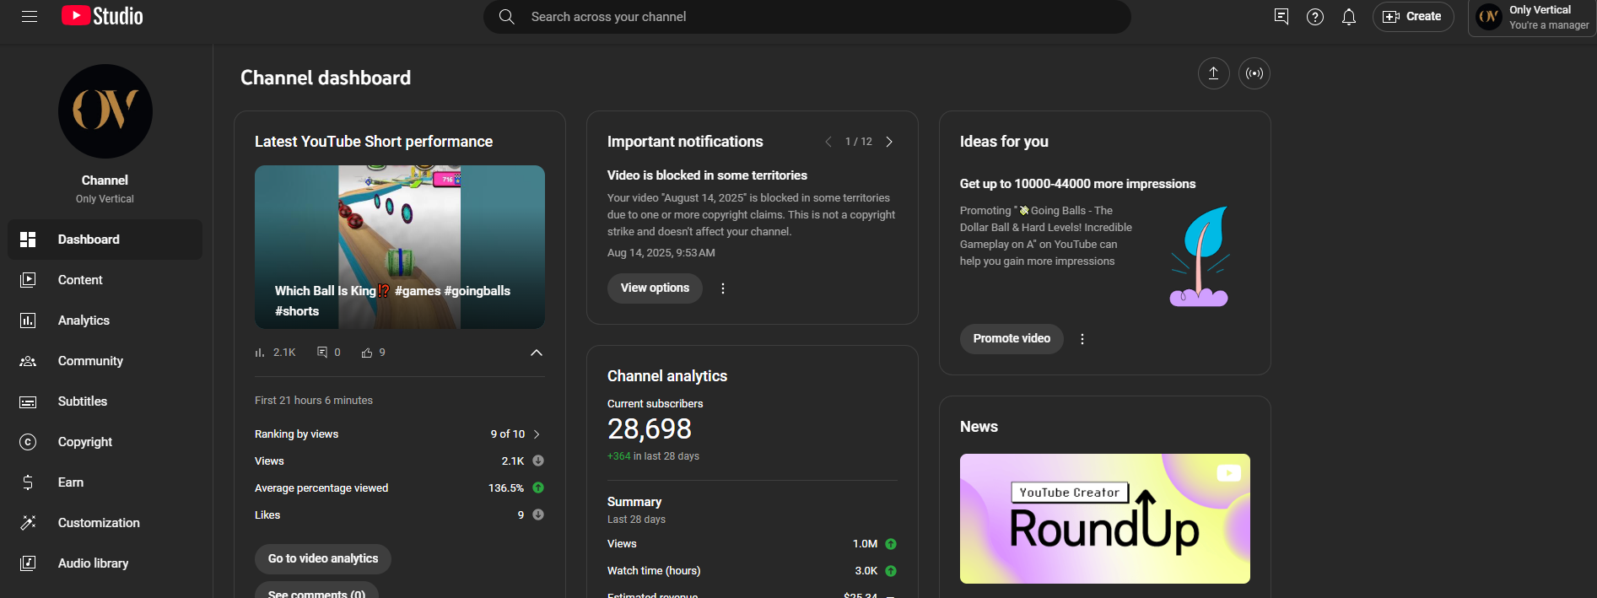Click See comments (0) button
1597x598 pixels.
point(316,591)
